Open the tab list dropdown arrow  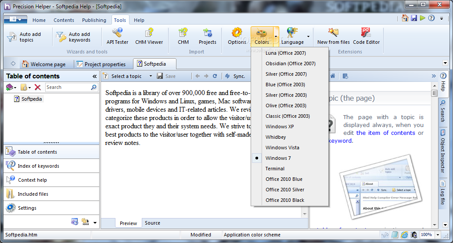pyautogui.click(x=445, y=63)
